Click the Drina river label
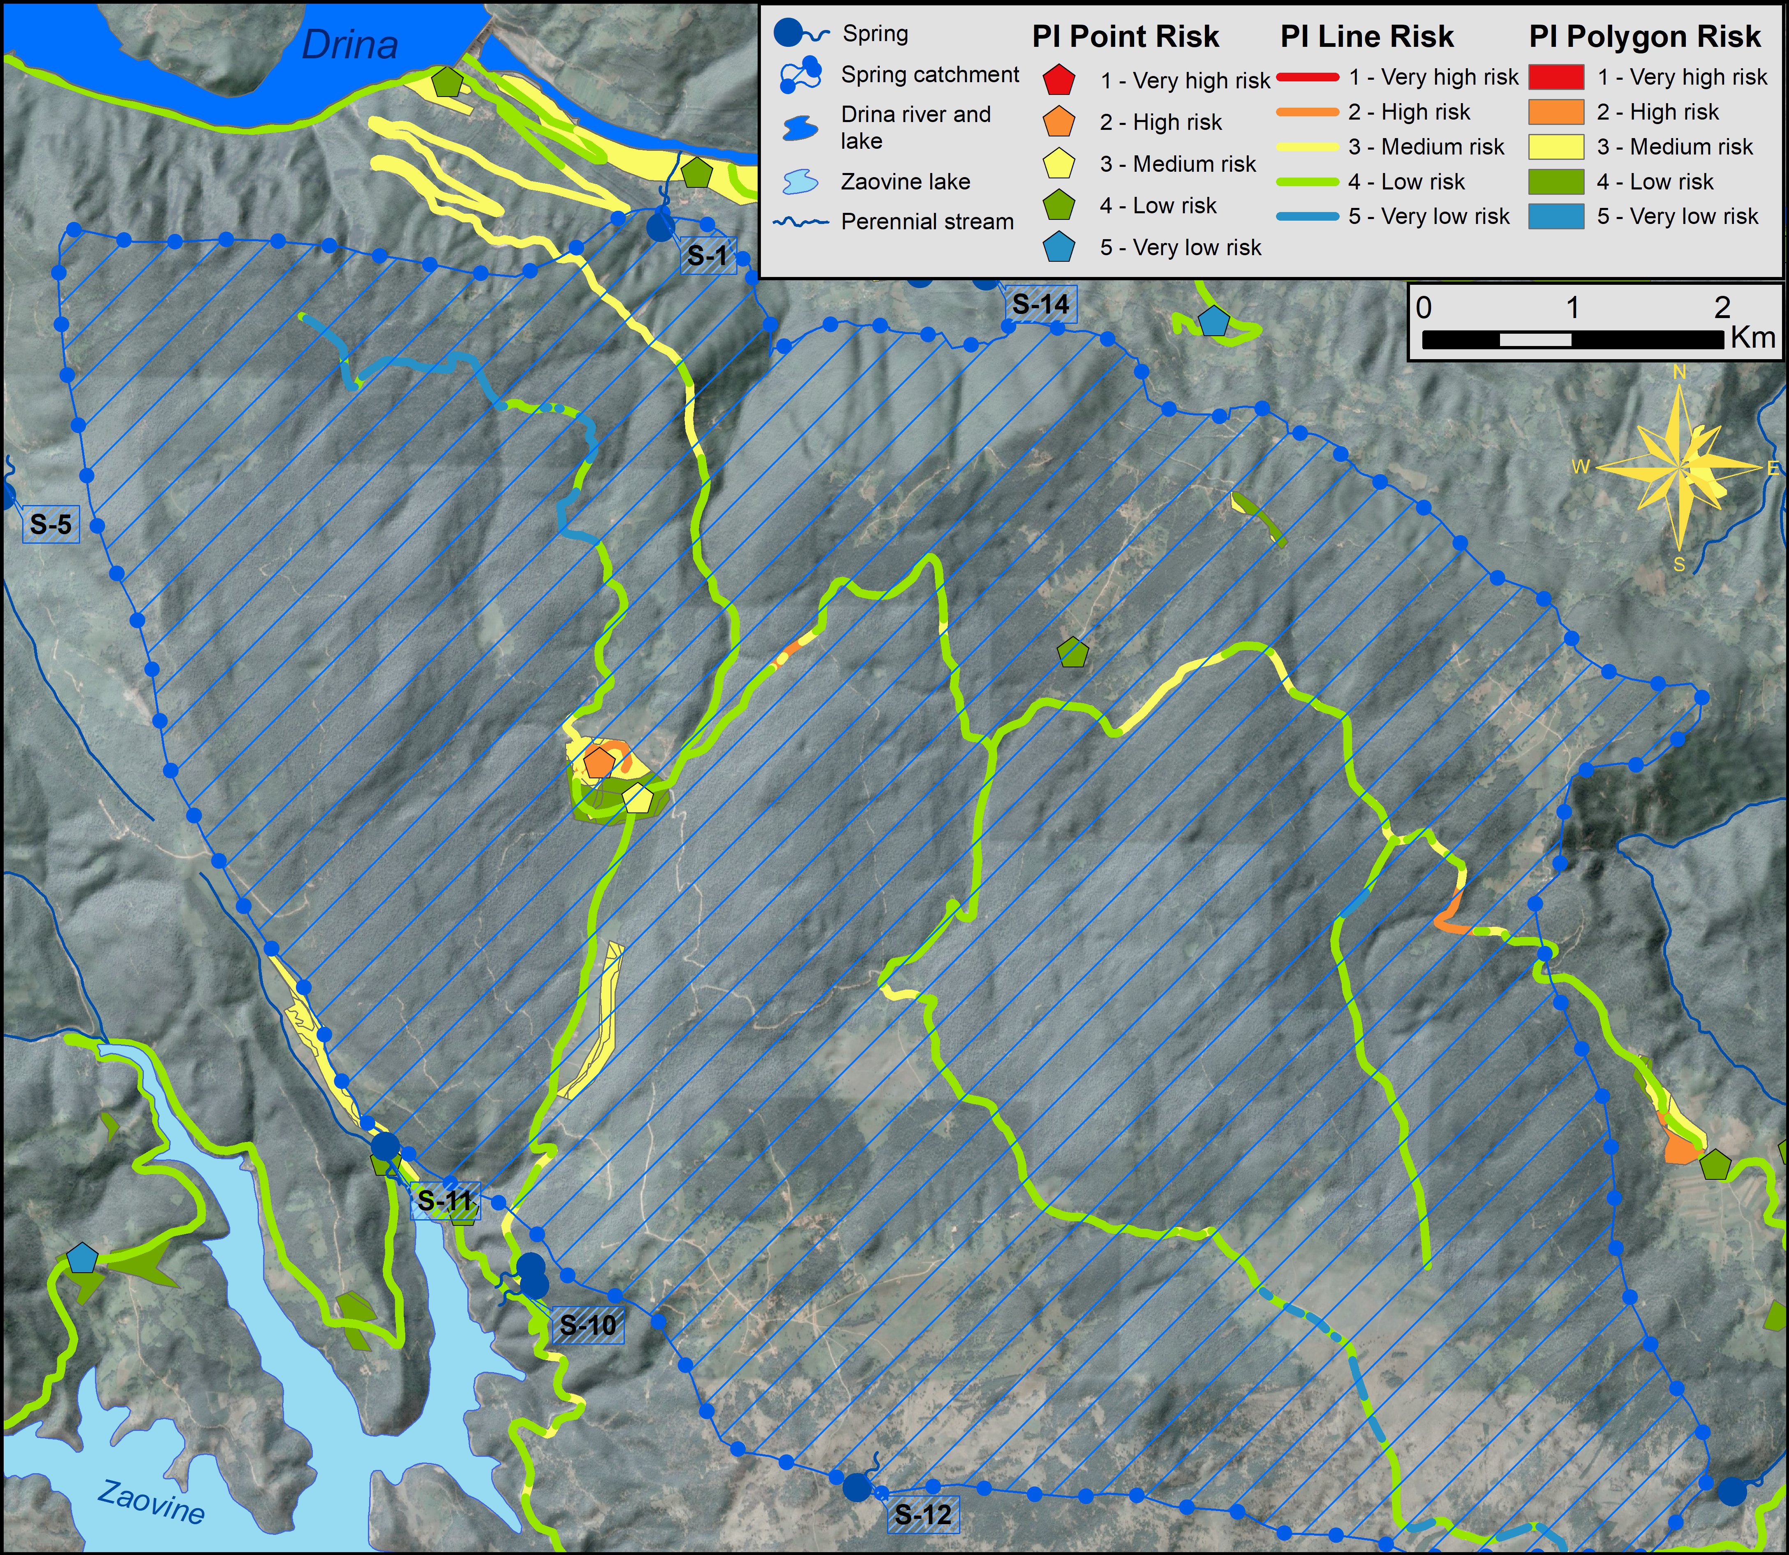Image resolution: width=1789 pixels, height=1555 pixels. click(x=350, y=44)
